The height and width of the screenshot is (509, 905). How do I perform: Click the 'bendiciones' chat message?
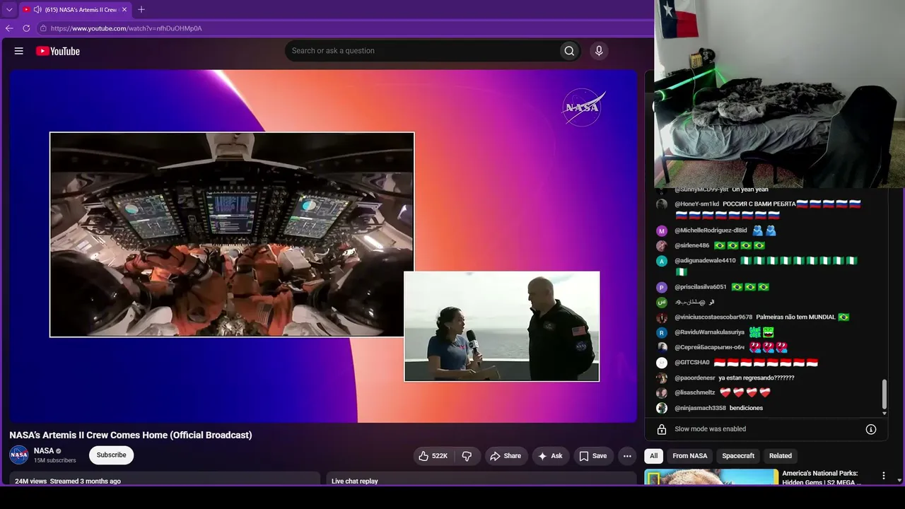(746, 408)
